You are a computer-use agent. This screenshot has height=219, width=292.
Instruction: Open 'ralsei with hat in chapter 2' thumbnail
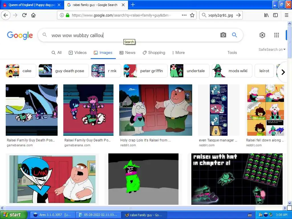tap(237, 179)
